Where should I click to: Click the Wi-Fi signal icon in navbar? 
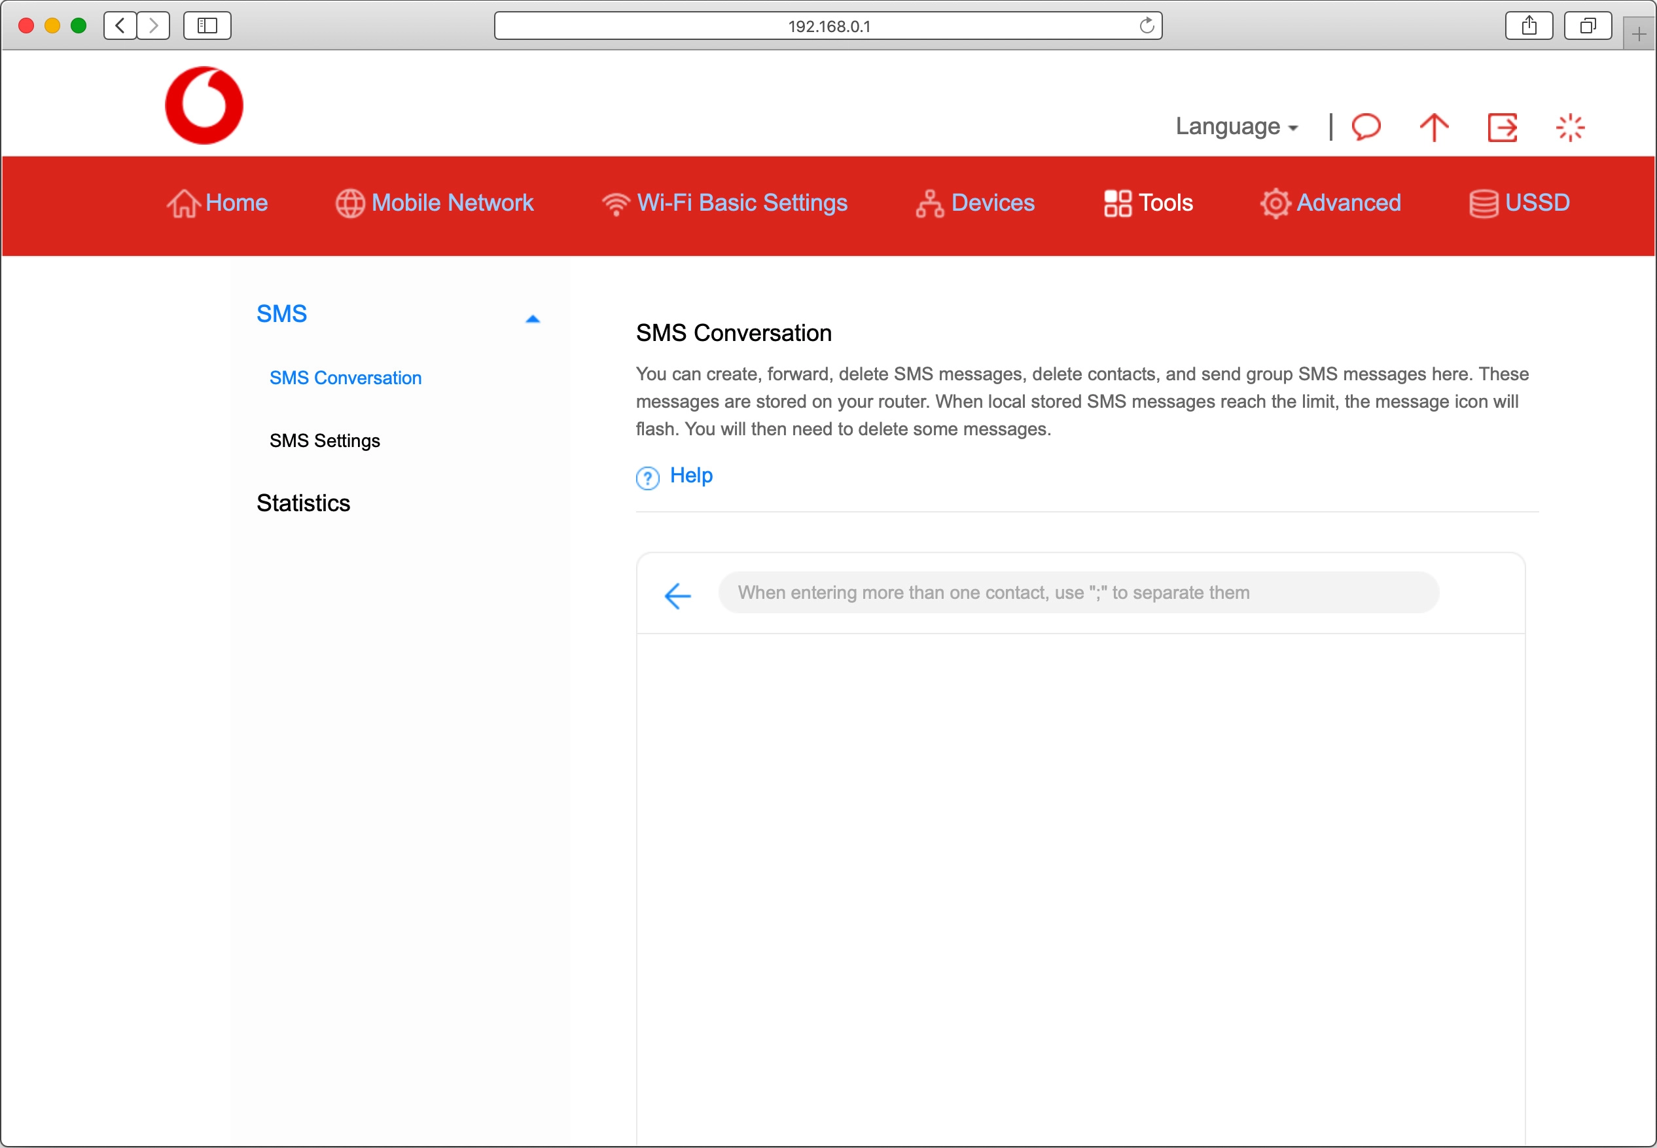(615, 204)
